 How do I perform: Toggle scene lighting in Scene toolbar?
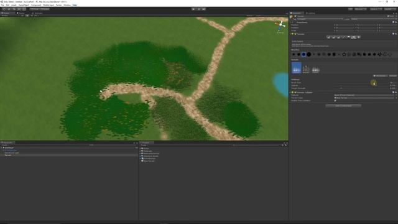[x=27, y=16]
